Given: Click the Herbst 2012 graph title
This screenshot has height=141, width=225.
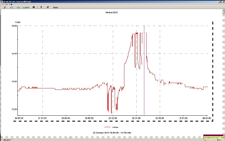Looking at the screenshot, I should coord(112,13).
